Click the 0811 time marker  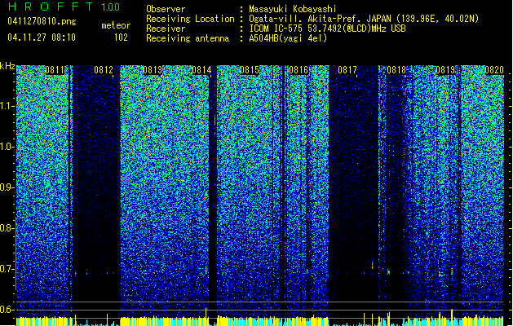point(55,70)
